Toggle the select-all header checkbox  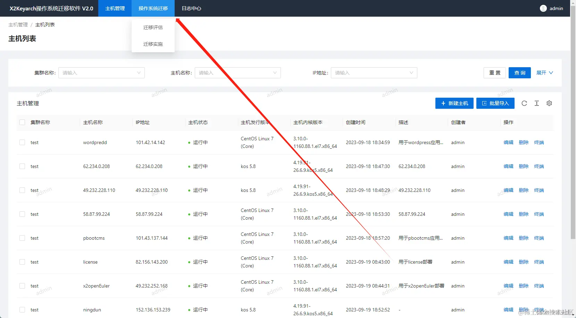tap(22, 122)
